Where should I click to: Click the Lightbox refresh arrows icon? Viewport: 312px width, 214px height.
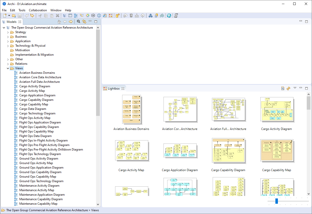[288, 88]
